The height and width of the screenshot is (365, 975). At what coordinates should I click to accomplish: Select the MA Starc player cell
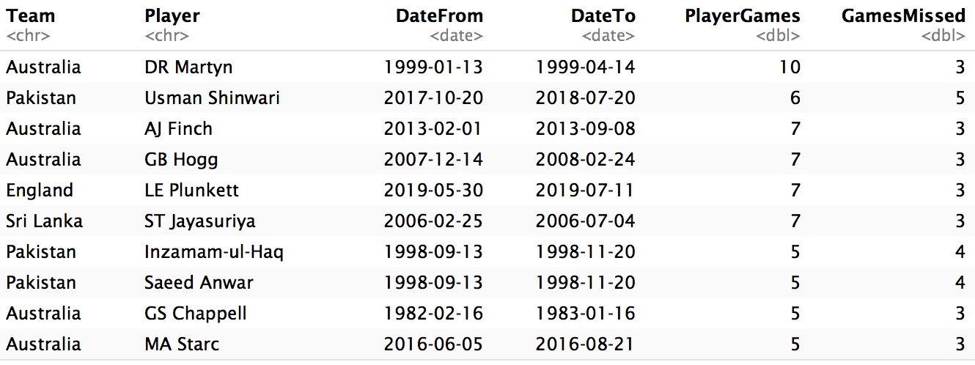click(x=182, y=344)
